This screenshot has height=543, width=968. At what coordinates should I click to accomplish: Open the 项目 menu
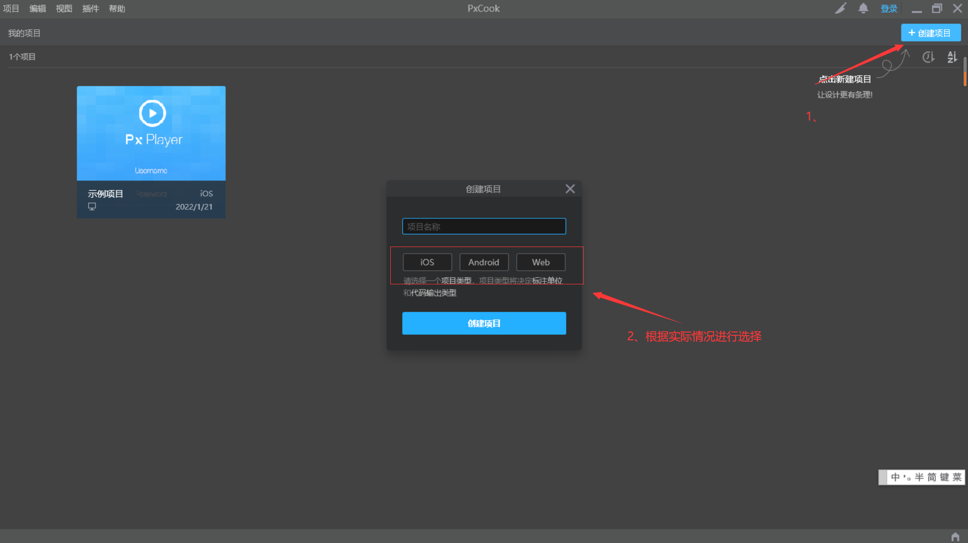(11, 8)
